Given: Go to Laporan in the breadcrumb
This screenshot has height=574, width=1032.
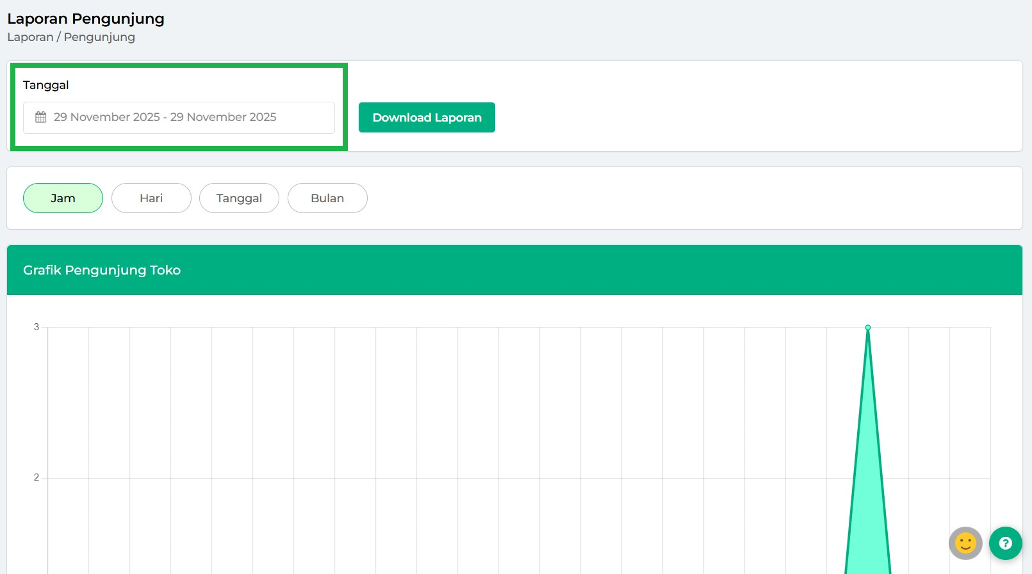Looking at the screenshot, I should pyautogui.click(x=30, y=37).
